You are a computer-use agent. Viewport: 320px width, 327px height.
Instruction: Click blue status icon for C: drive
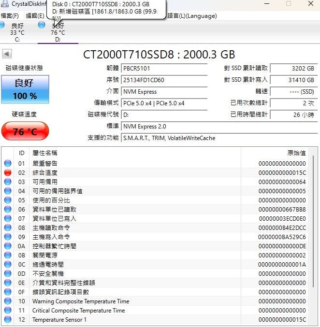coord(1,25)
